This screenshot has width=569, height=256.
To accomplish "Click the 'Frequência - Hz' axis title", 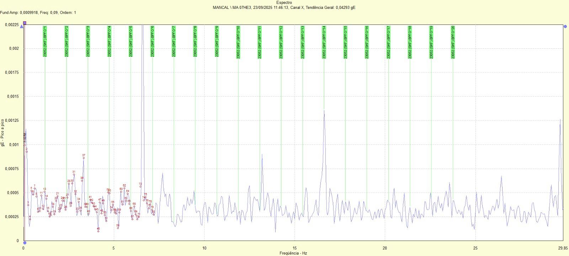I will click(293, 253).
